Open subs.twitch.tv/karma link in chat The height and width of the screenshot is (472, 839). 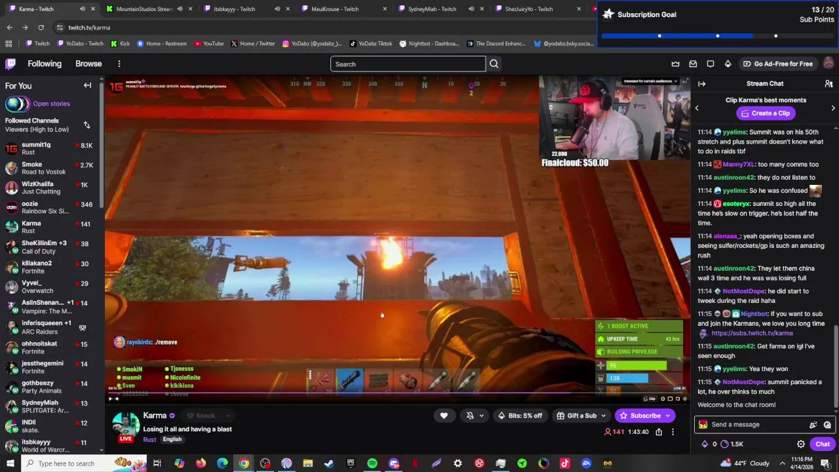pyautogui.click(x=752, y=333)
